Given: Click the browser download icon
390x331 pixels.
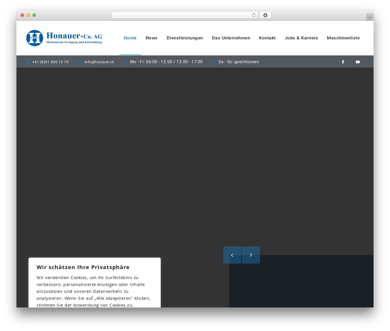Looking at the screenshot, I should (x=265, y=15).
